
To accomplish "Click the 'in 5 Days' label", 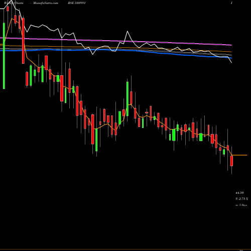I will 241,205.
